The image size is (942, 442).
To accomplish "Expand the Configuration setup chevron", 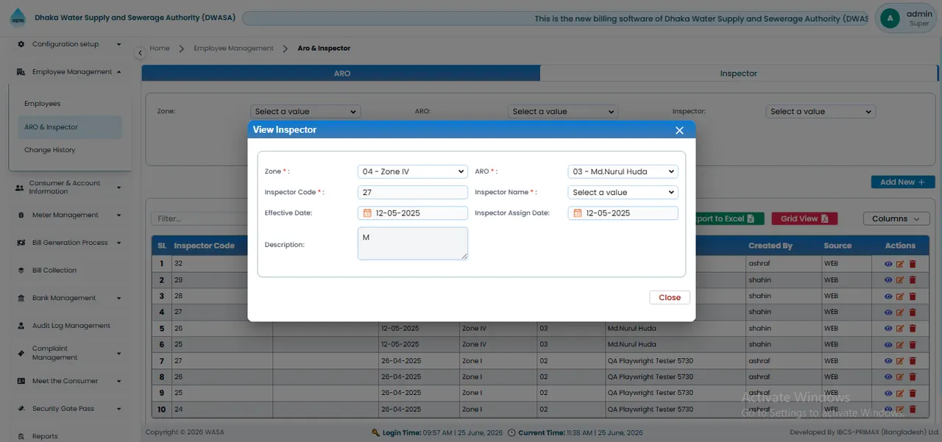I will point(118,44).
